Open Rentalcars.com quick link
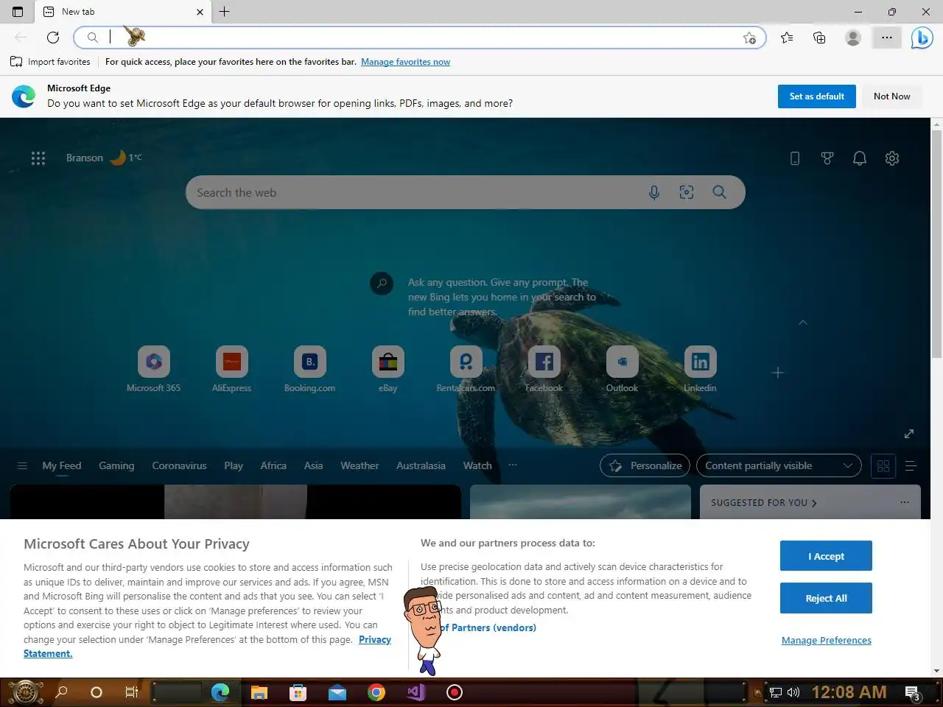Viewport: 943px width, 707px height. coord(466,369)
